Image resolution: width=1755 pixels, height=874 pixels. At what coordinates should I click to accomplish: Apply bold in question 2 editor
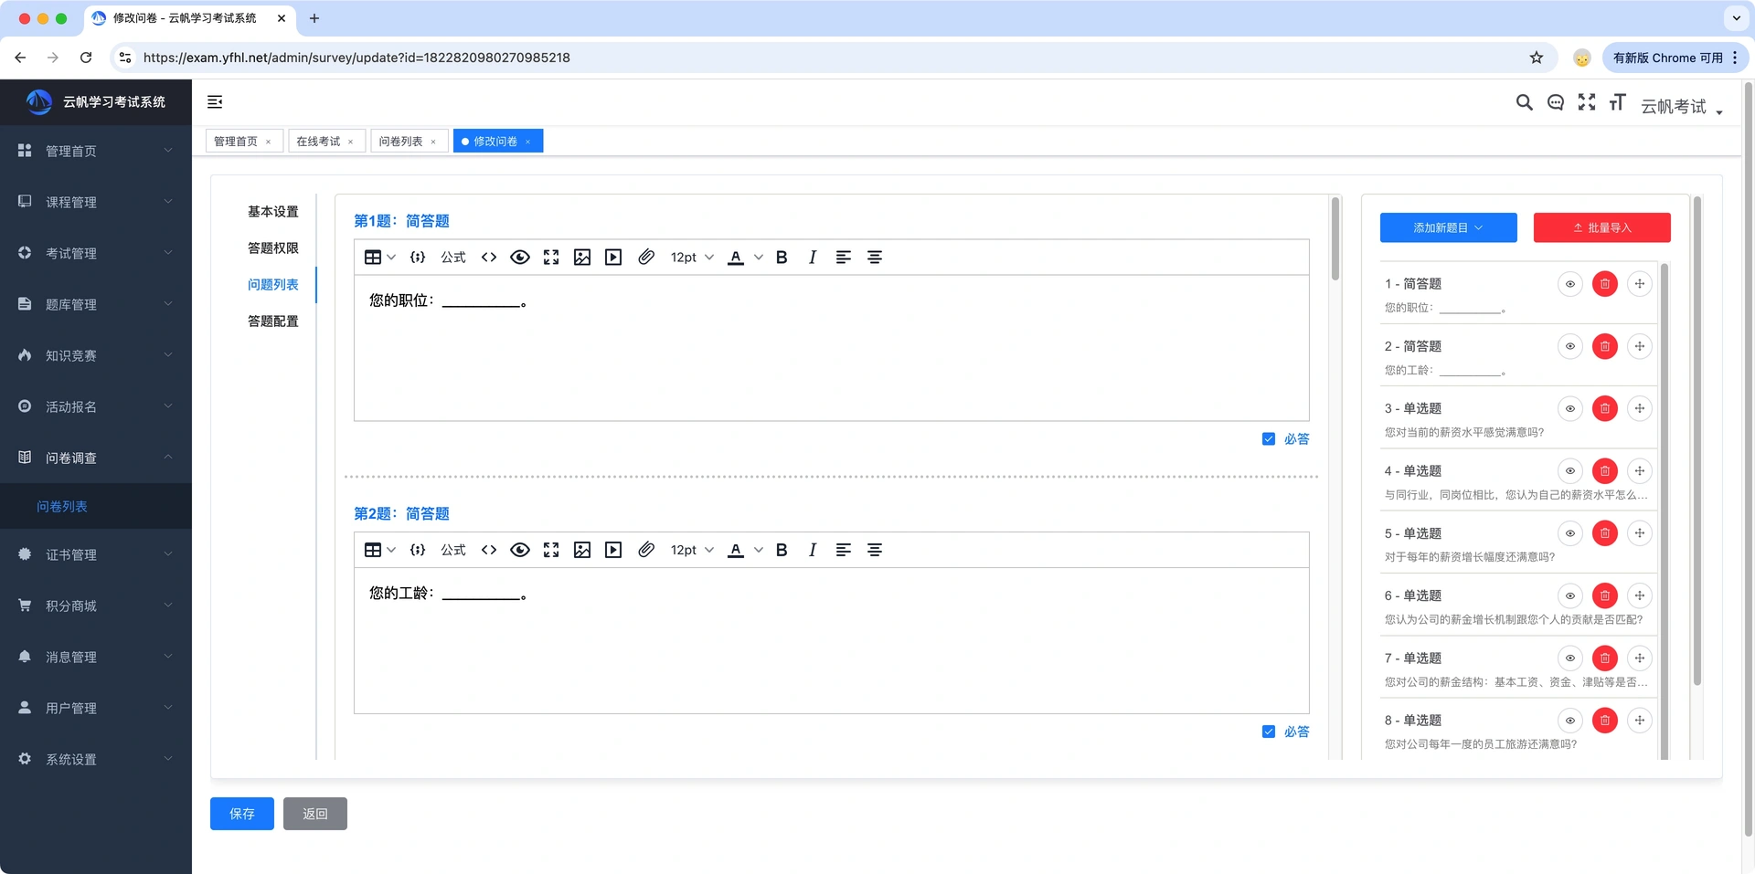(x=782, y=550)
